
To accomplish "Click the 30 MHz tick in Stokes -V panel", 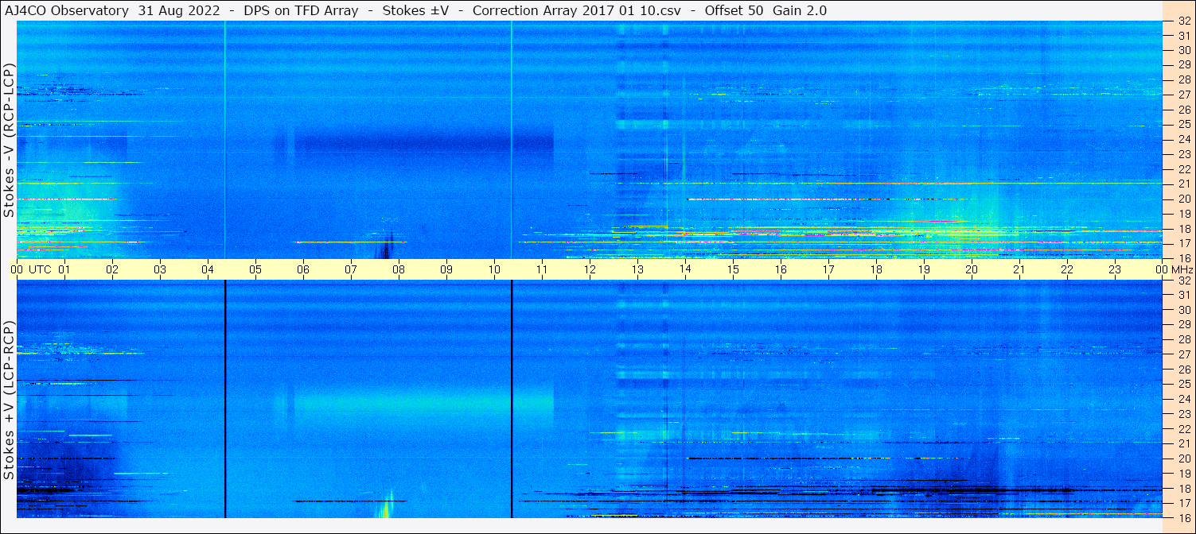I will pyautogui.click(x=1184, y=49).
